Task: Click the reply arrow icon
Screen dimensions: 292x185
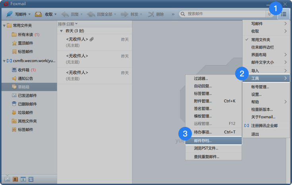Action: click(65, 14)
